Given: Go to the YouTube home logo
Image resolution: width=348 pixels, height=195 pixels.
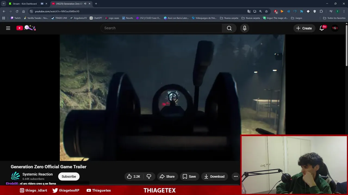Looking at the screenshot, I should click(x=26, y=28).
